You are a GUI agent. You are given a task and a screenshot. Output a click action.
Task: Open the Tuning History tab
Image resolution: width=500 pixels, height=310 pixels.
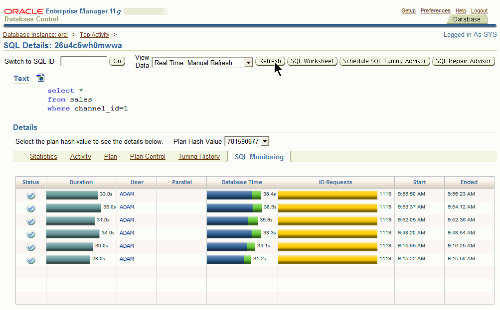199,156
